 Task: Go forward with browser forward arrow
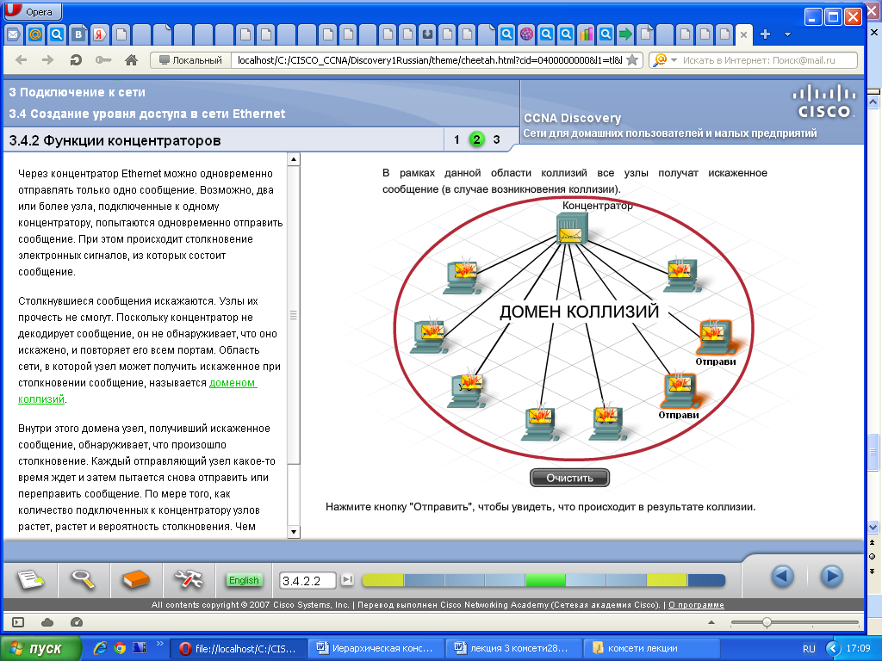point(48,60)
